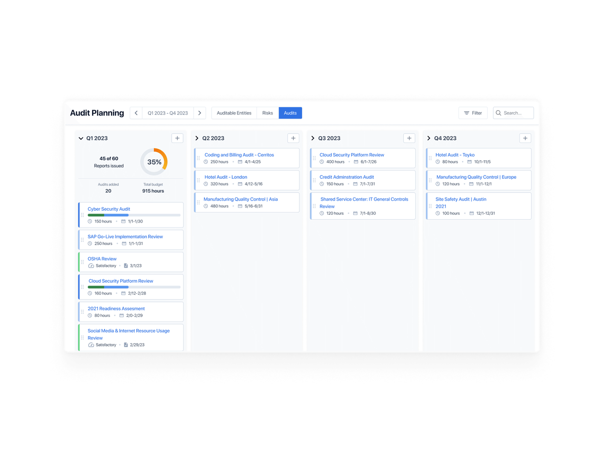Expand the Q2 2023 section

197,138
